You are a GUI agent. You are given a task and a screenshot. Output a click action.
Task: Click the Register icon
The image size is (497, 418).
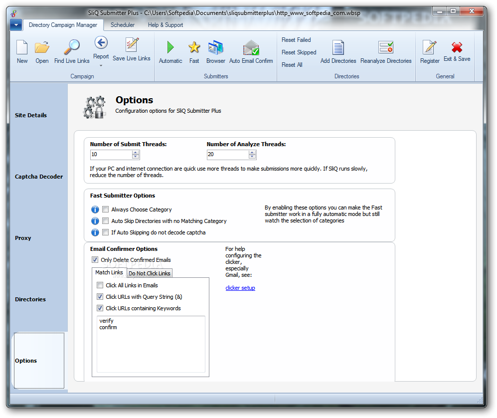[x=430, y=47]
